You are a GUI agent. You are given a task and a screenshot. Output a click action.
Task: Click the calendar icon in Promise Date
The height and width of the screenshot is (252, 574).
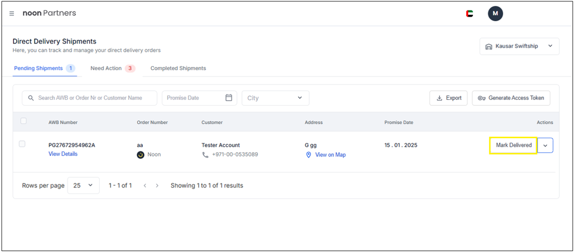(229, 98)
